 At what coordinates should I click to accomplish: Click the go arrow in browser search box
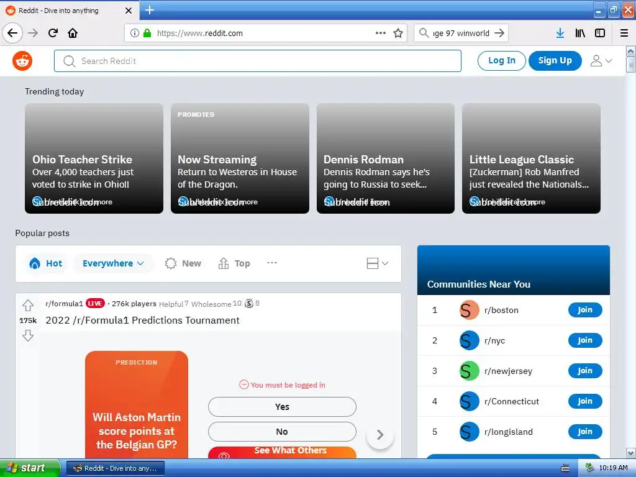(500, 33)
